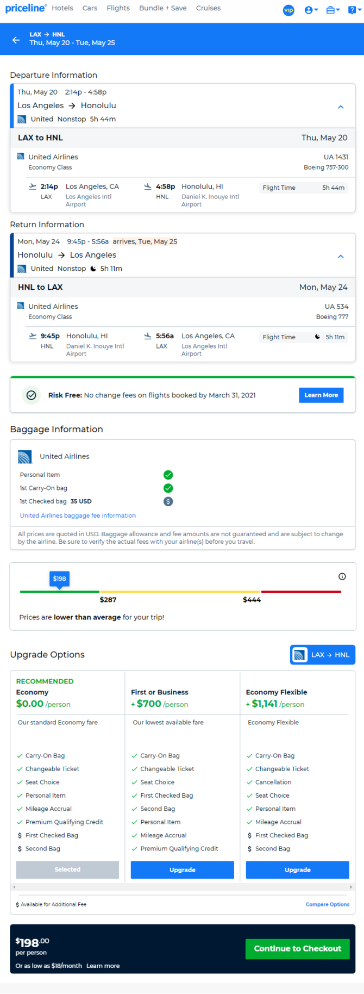Collapse the departure flight details chevron
The height and width of the screenshot is (994, 364).
[341, 107]
